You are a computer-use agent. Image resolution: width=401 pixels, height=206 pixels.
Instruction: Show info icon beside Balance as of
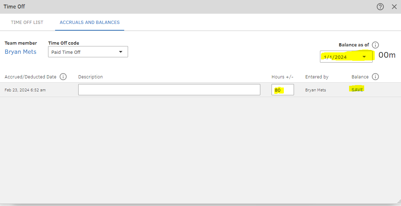click(x=375, y=45)
